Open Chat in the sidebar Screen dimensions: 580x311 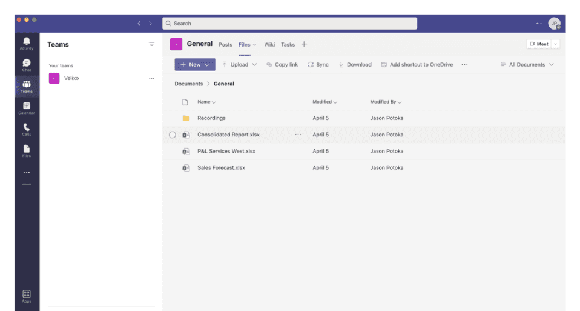coord(27,65)
